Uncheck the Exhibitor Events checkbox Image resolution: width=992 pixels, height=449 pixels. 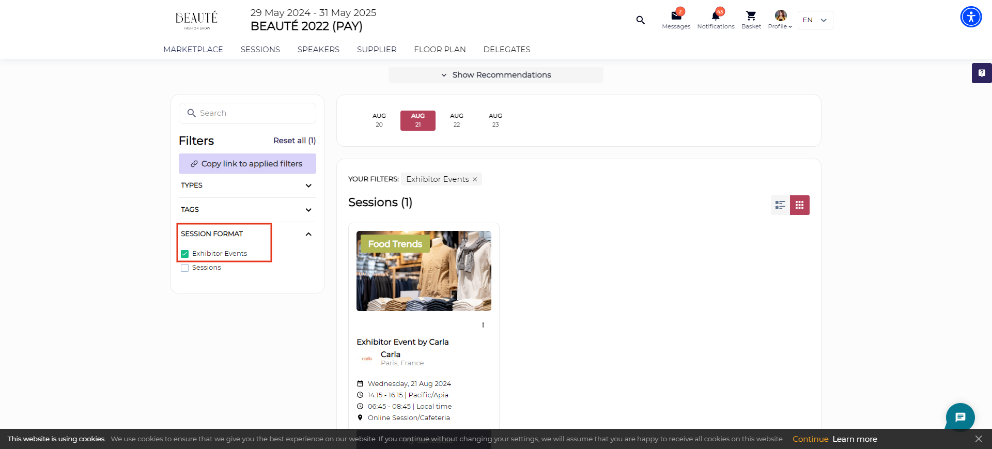185,254
